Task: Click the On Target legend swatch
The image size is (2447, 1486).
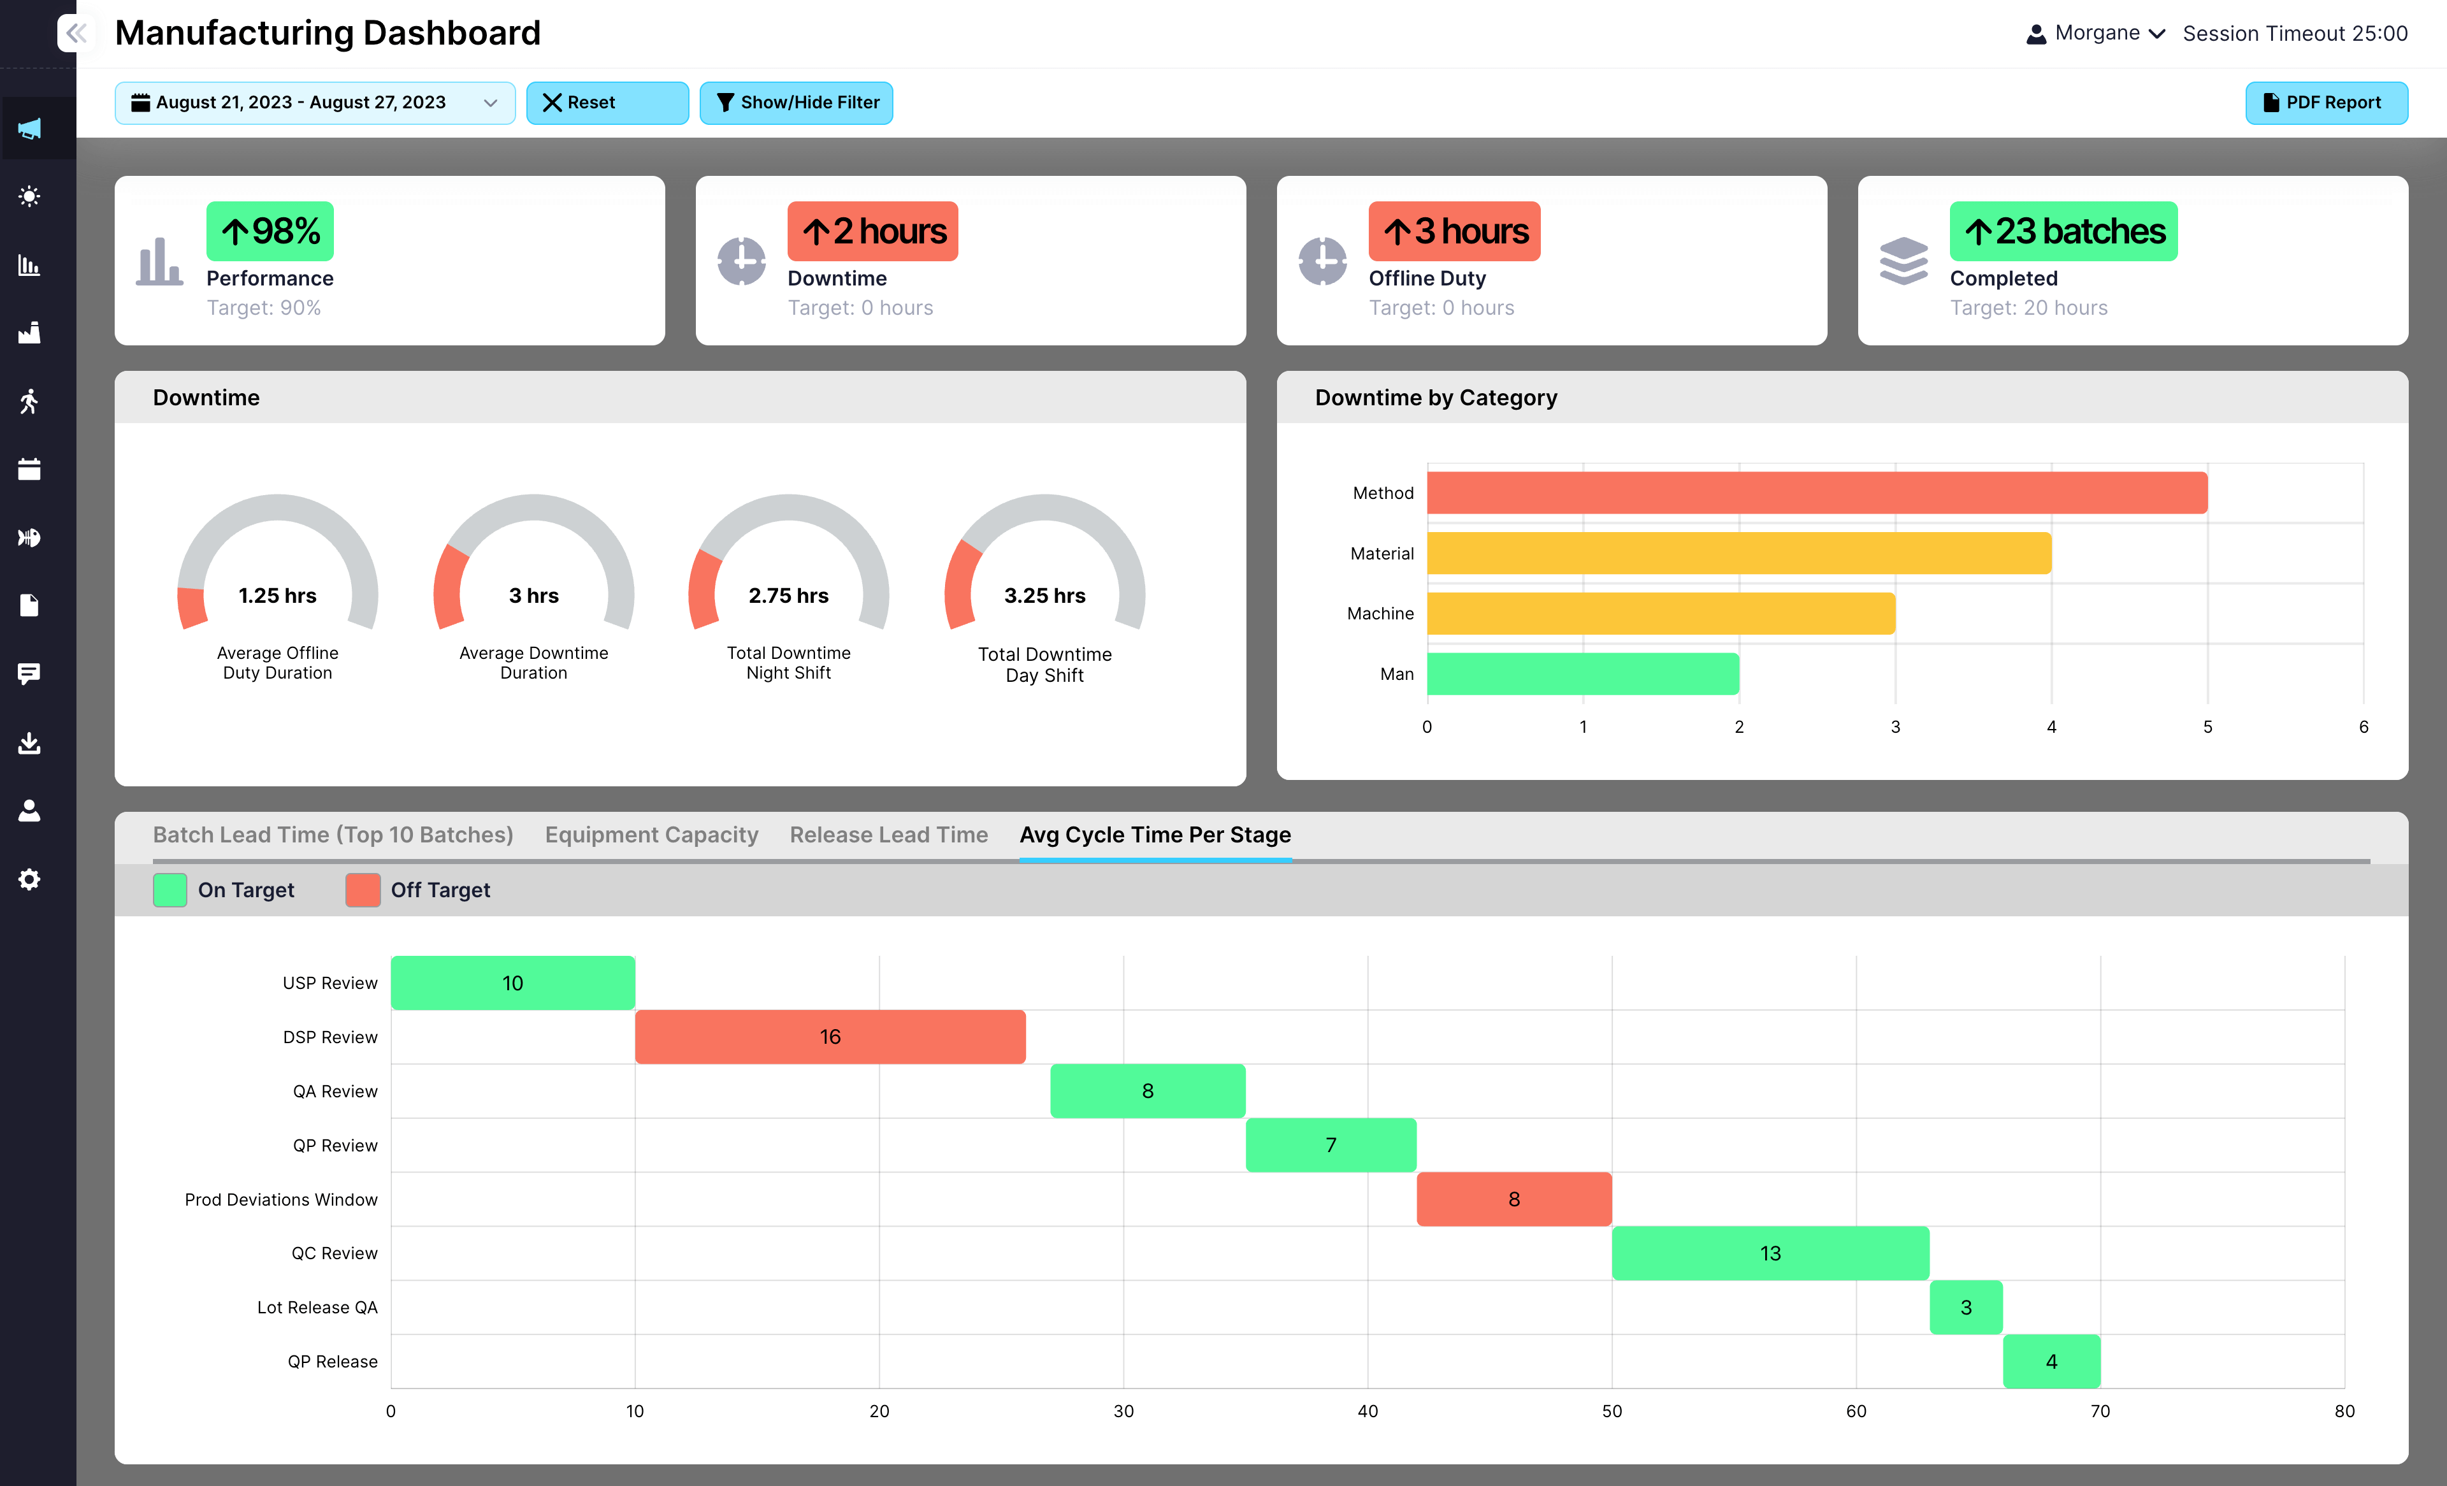Action: tap(169, 890)
